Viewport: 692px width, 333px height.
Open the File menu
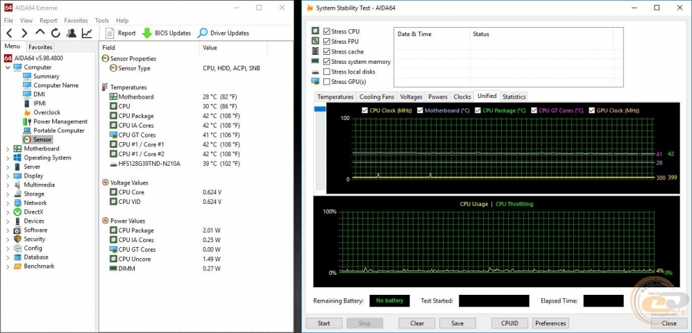(8, 20)
